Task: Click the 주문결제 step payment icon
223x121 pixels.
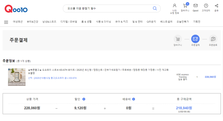Action: click(x=195, y=39)
